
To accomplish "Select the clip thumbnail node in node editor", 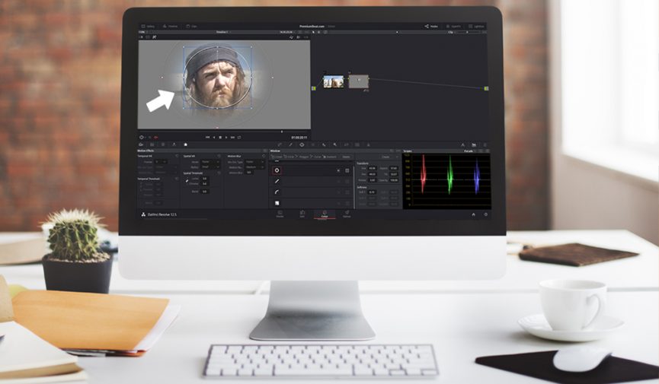I will pyautogui.click(x=333, y=81).
